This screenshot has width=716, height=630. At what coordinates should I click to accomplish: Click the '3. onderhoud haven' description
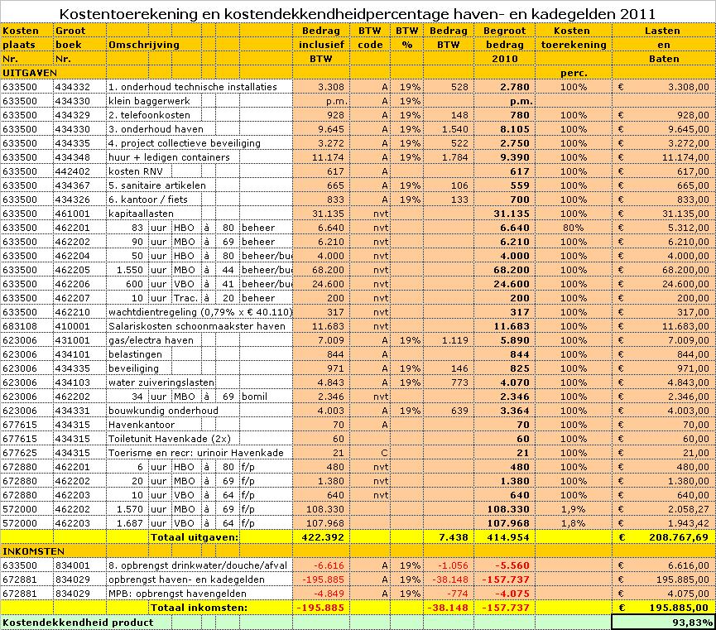pyautogui.click(x=156, y=129)
